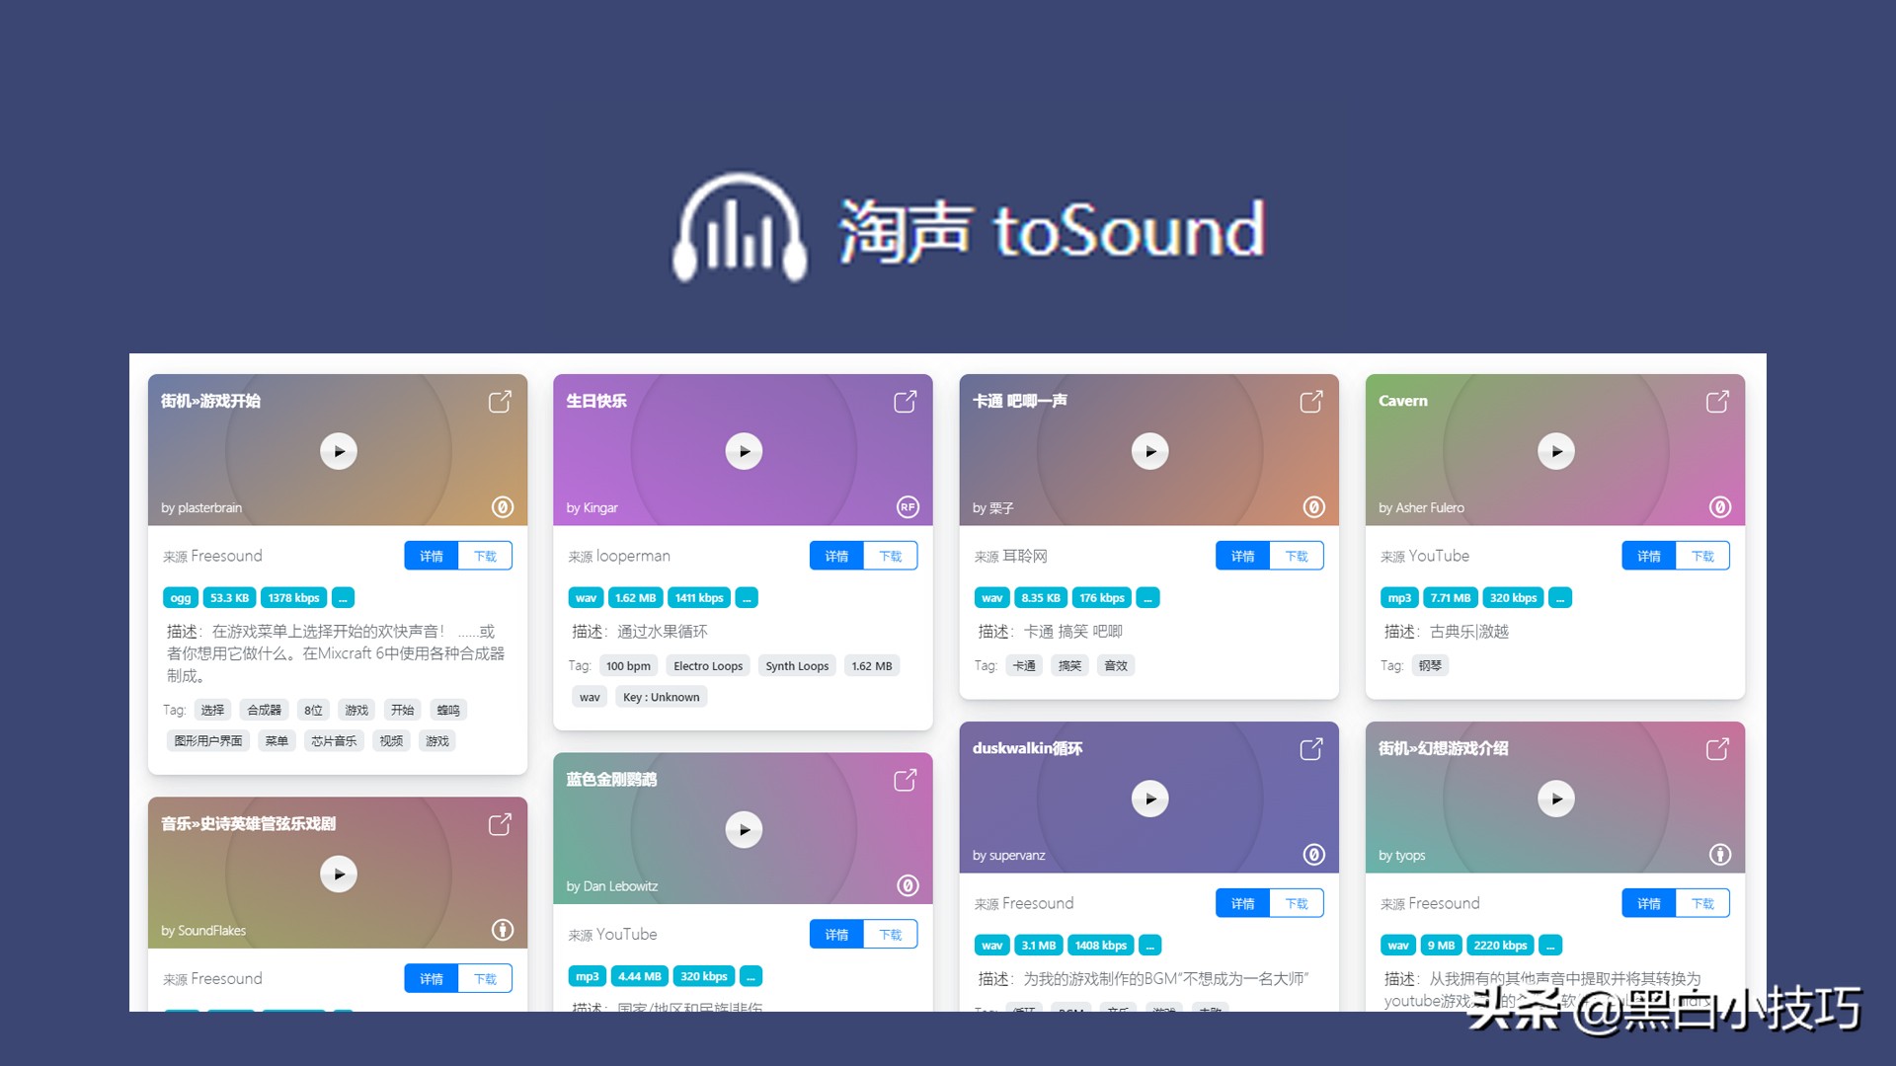1896x1066 pixels.
Task: Switch to 下载 on the duskwalkin循环 card
Action: (x=1297, y=903)
